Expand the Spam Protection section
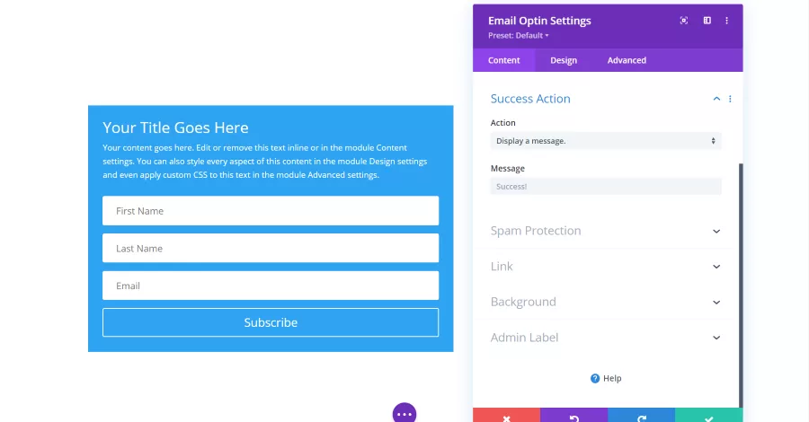 606,231
